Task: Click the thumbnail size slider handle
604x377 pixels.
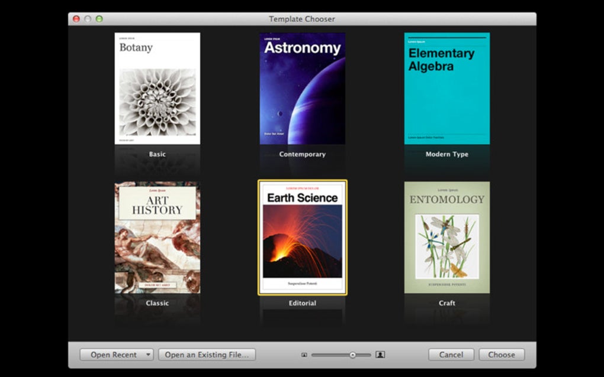Action: (352, 355)
